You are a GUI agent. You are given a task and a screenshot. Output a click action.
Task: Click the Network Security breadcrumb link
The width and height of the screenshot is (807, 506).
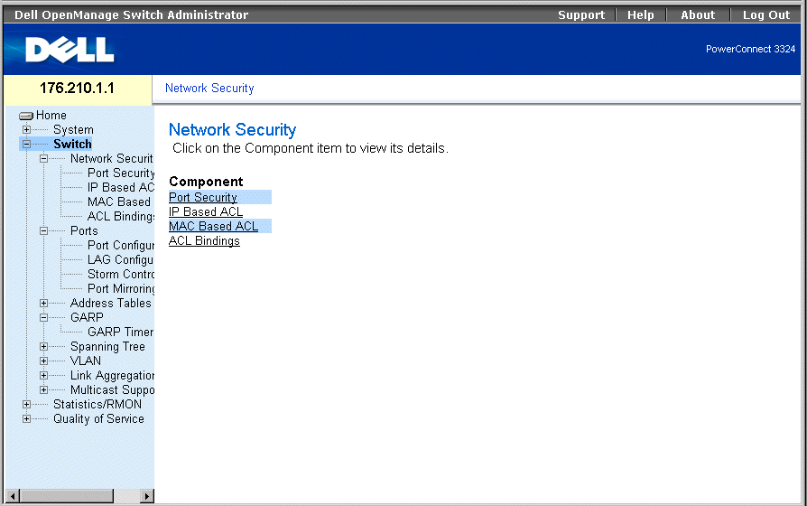click(209, 89)
